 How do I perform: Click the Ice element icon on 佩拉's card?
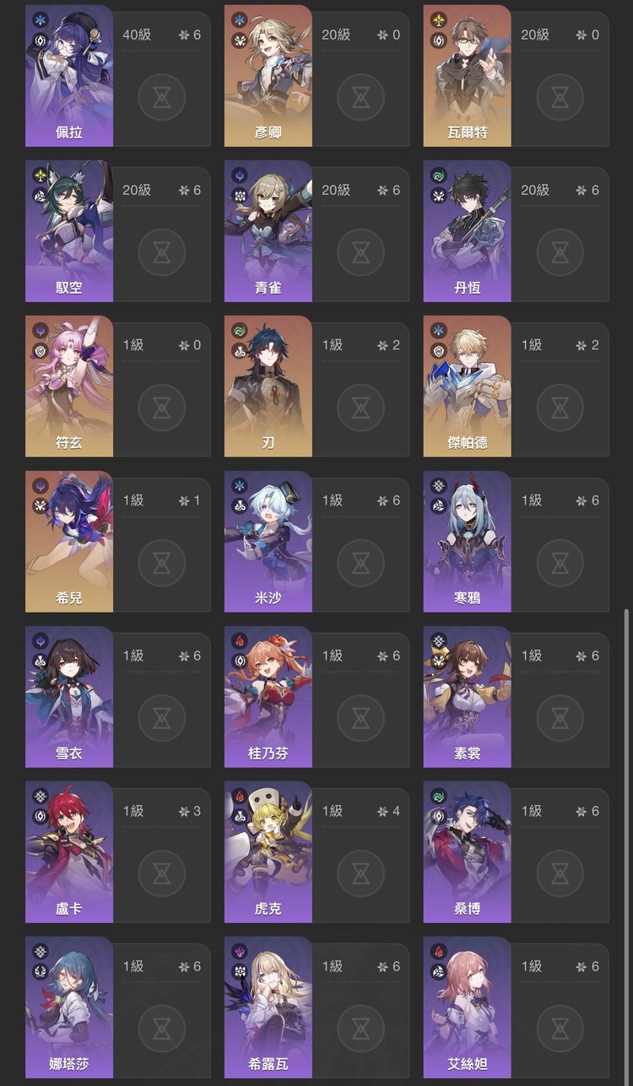tap(41, 19)
